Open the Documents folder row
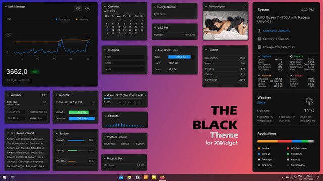The height and width of the screenshot is (181, 323). click(x=225, y=58)
